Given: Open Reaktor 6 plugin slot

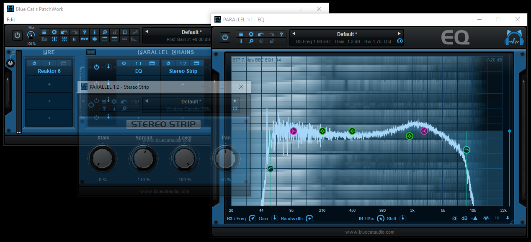Looking at the screenshot, I should click(49, 71).
